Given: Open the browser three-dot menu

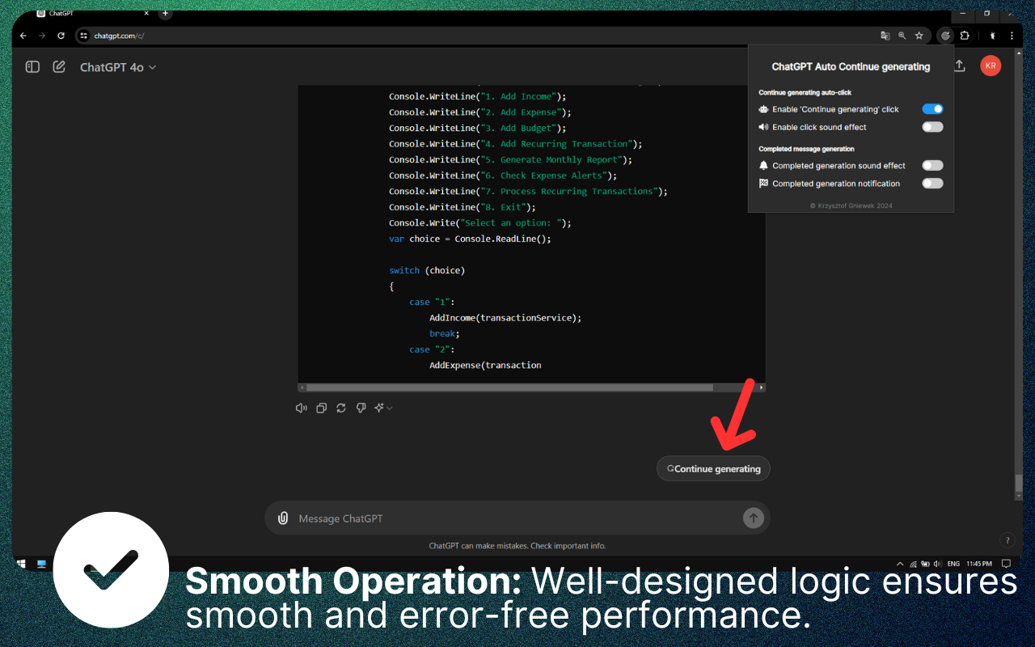Looking at the screenshot, I should [1012, 36].
